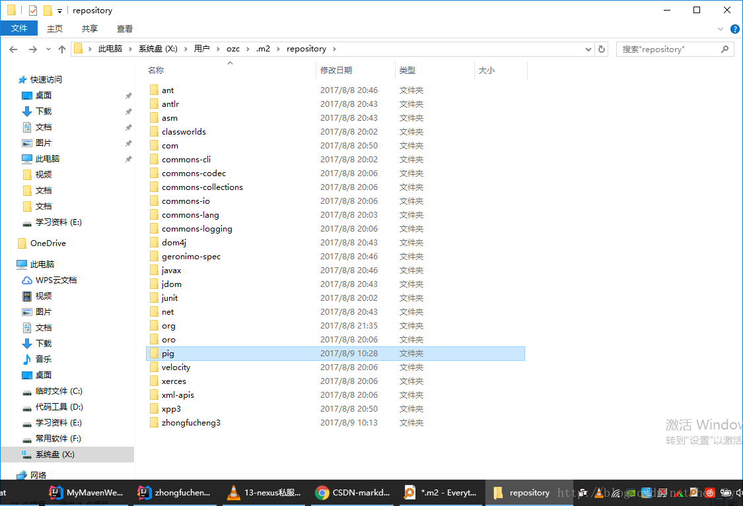Sort by 名称 column header
Viewport: 743px width, 506px height.
coord(155,71)
